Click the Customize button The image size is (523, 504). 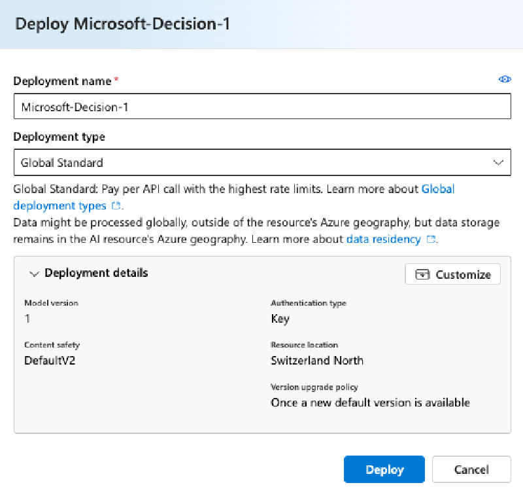[452, 274]
